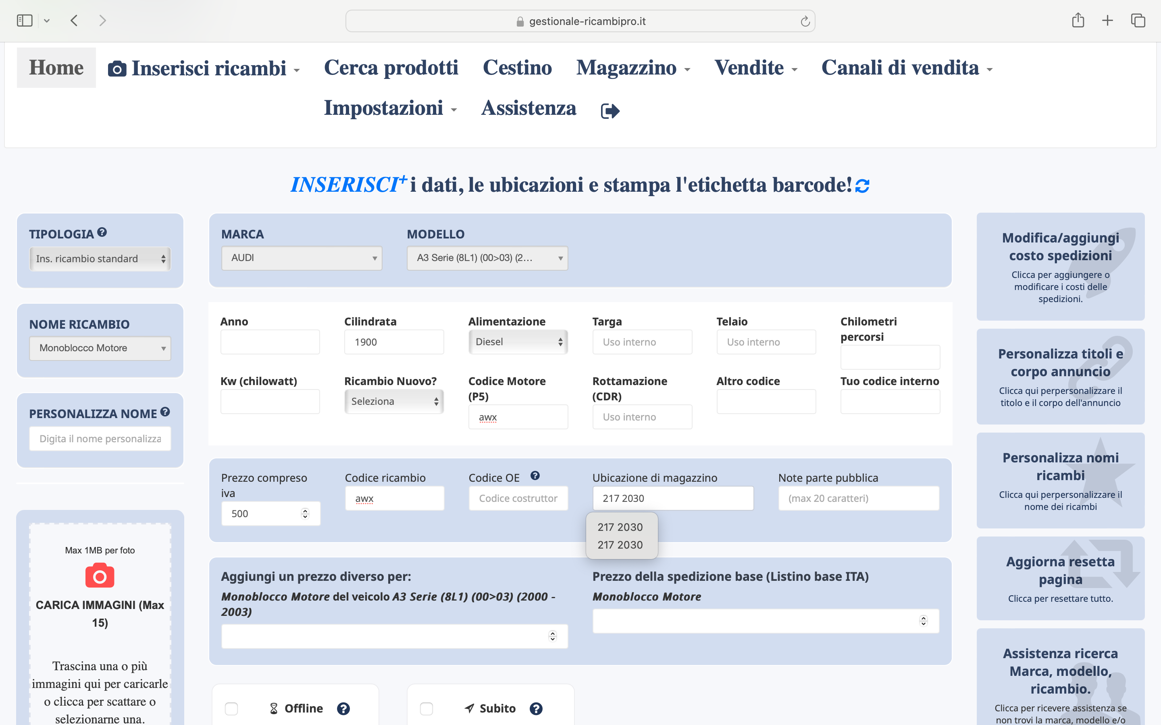Screen dimensions: 1161x725
Task: Toggle the Safari sidebar button
Action: 25,21
